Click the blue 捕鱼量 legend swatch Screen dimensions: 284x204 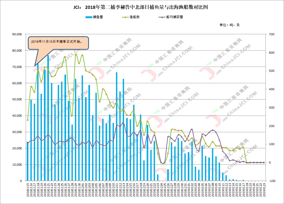(89, 17)
